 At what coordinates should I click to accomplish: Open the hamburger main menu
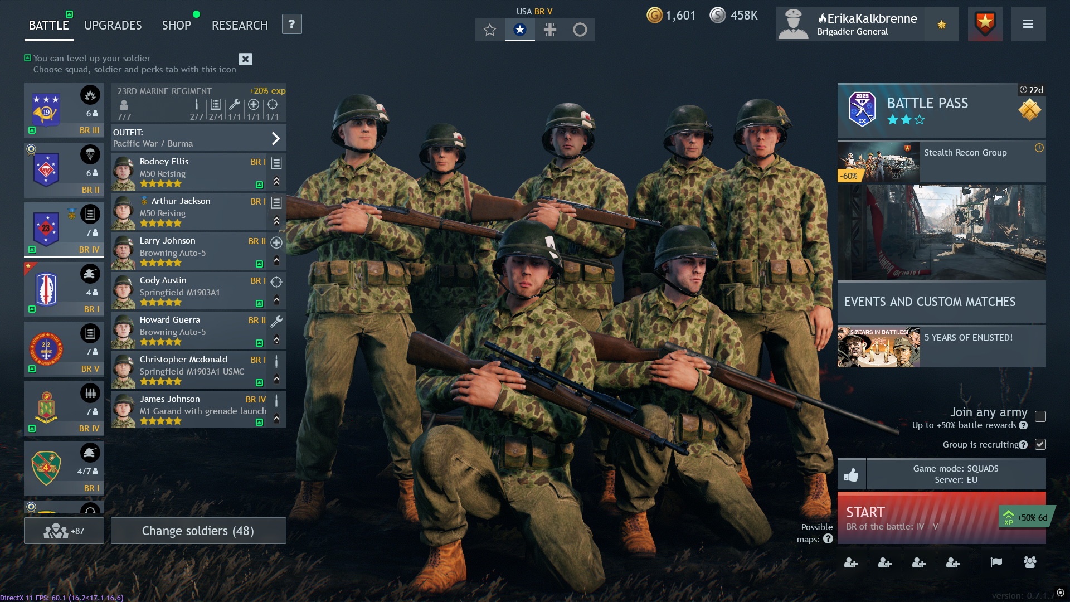pos(1028,24)
